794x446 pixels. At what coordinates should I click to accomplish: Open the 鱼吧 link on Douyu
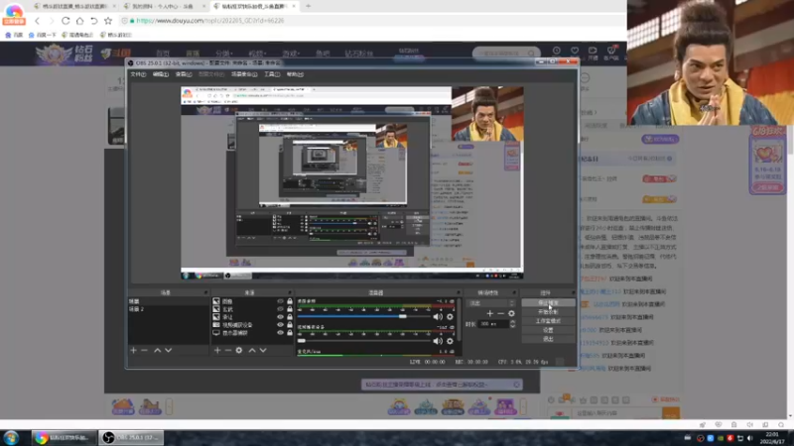point(323,54)
